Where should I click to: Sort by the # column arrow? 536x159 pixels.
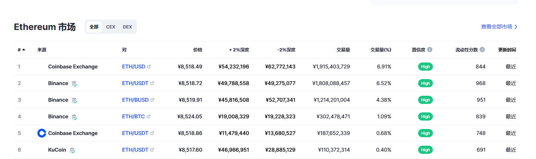pyautogui.click(x=24, y=50)
